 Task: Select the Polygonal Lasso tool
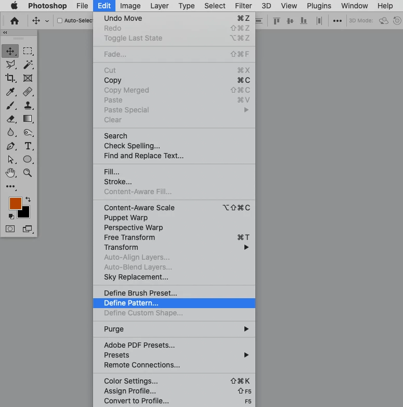click(x=10, y=65)
